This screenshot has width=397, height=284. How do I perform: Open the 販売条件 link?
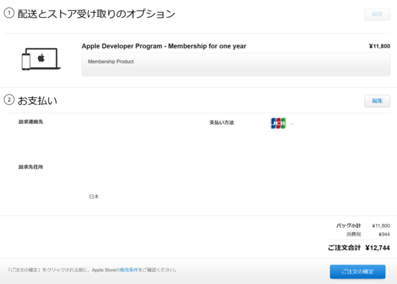click(x=128, y=270)
